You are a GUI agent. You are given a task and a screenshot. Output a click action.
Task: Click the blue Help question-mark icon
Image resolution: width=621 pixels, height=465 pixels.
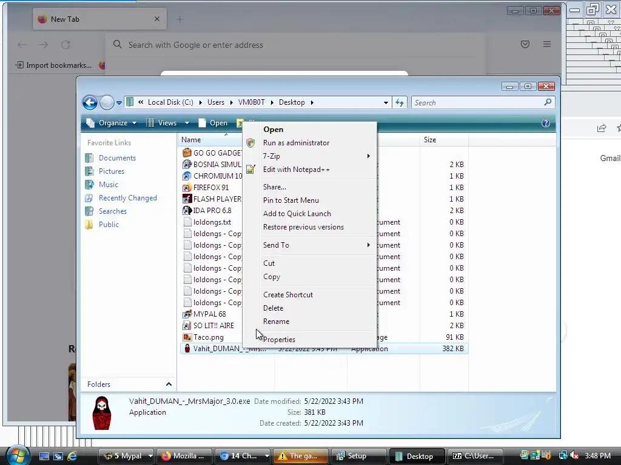(545, 123)
